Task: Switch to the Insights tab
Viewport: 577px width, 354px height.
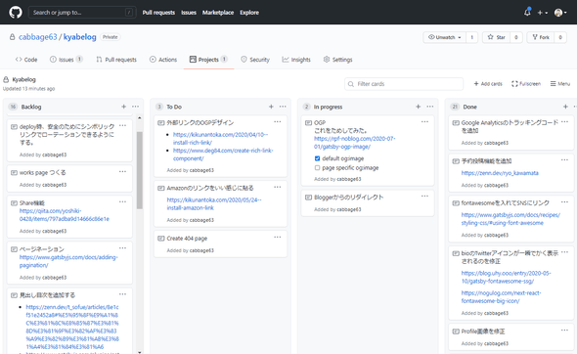Action: [296, 60]
